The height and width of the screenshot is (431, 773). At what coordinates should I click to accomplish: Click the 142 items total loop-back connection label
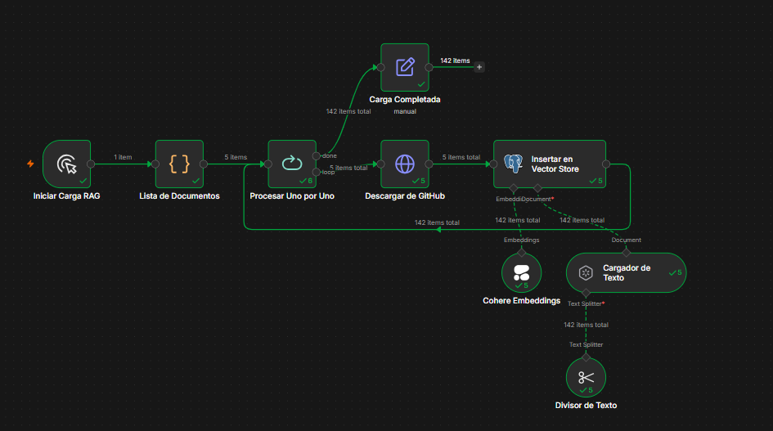click(x=437, y=222)
